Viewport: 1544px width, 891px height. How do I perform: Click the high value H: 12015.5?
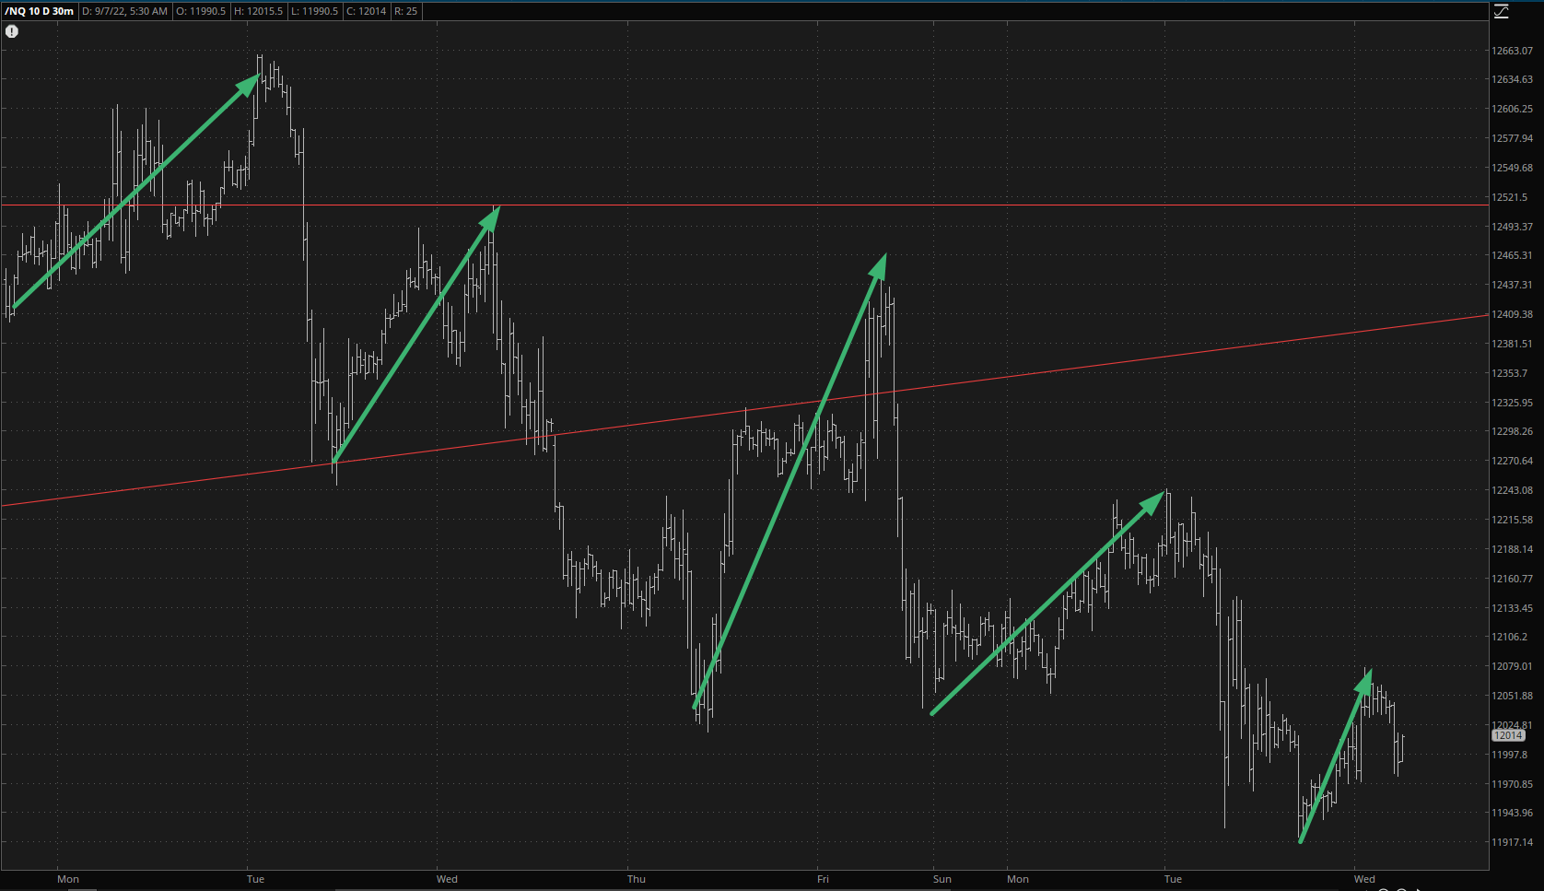point(258,11)
